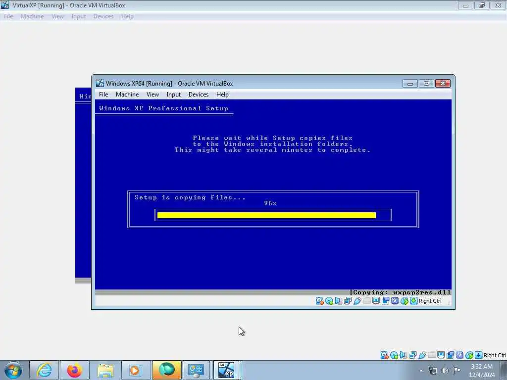Open Windows Media Player on taskbar
Viewport: 507px width, 380px height.
(x=136, y=370)
